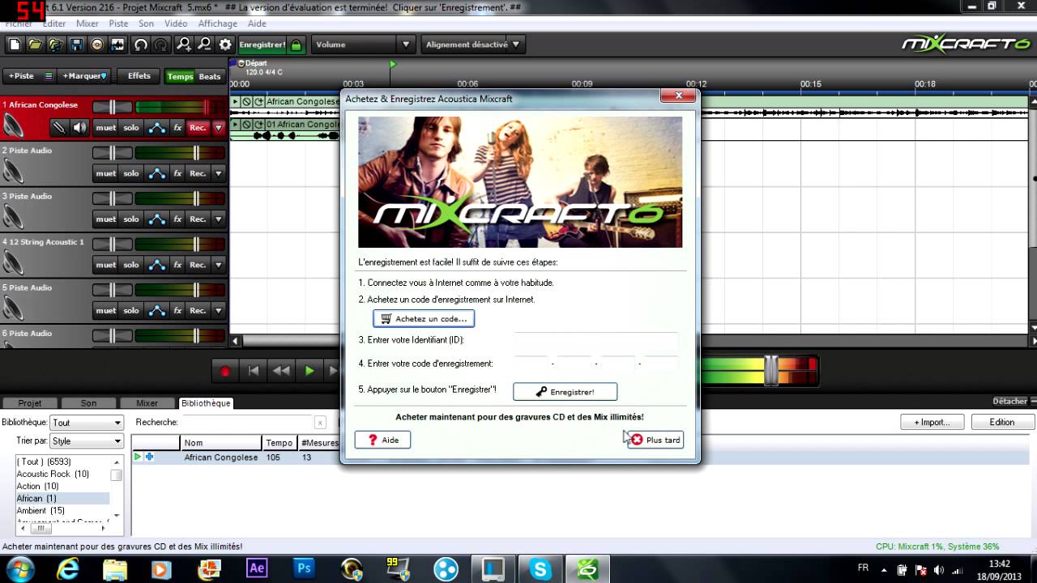
Task: Click the + Import... button
Action: click(x=932, y=422)
